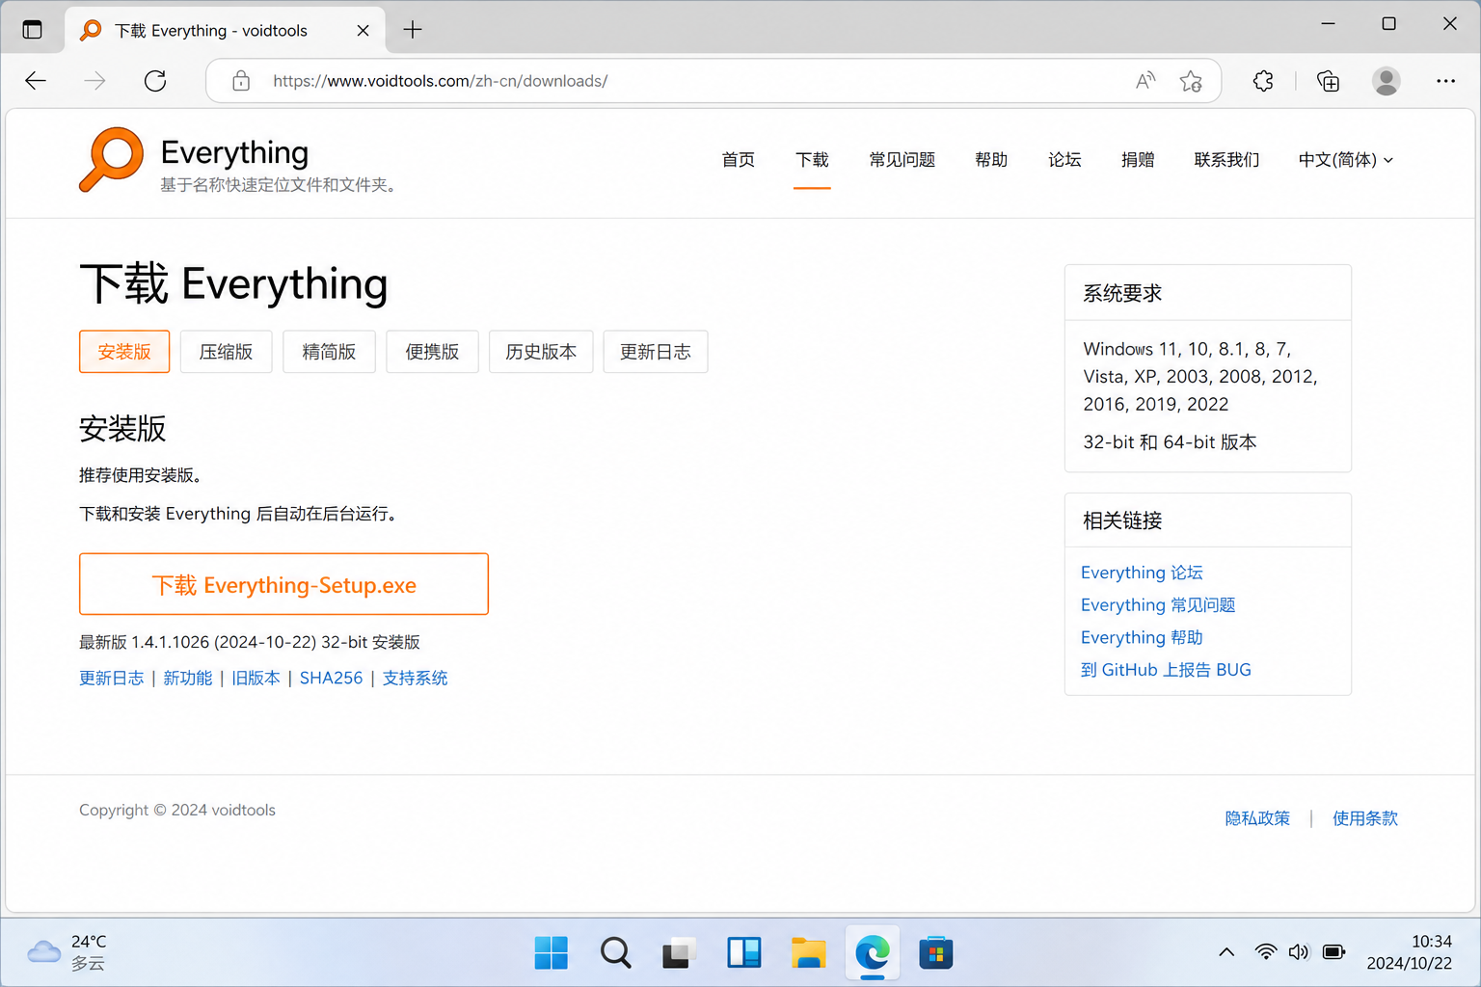Click the Edge taskbar icon
This screenshot has width=1481, height=987.
click(x=873, y=953)
